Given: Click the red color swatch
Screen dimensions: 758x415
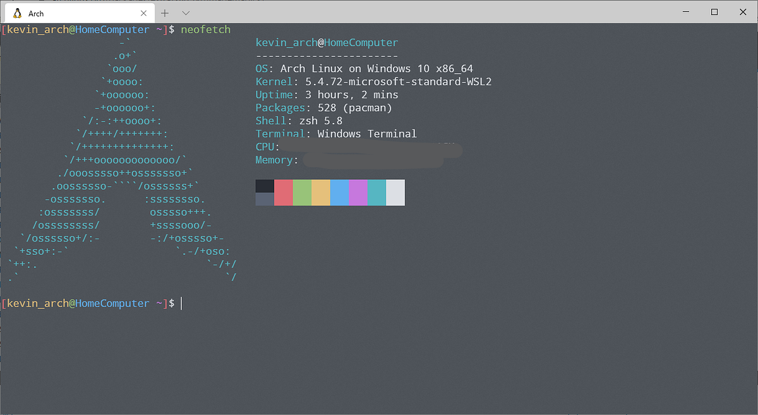Looking at the screenshot, I should [x=283, y=192].
